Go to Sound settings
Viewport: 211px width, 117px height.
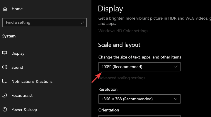[x=17, y=67]
